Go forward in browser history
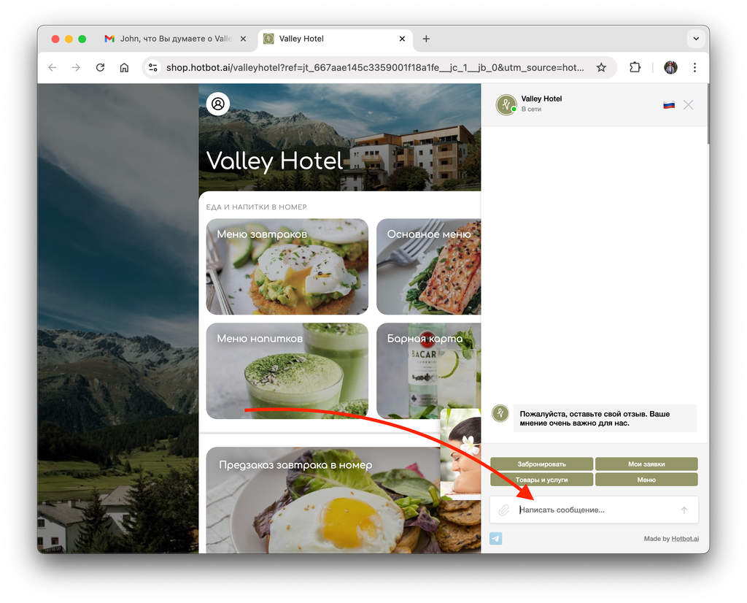The width and height of the screenshot is (747, 603). click(76, 68)
